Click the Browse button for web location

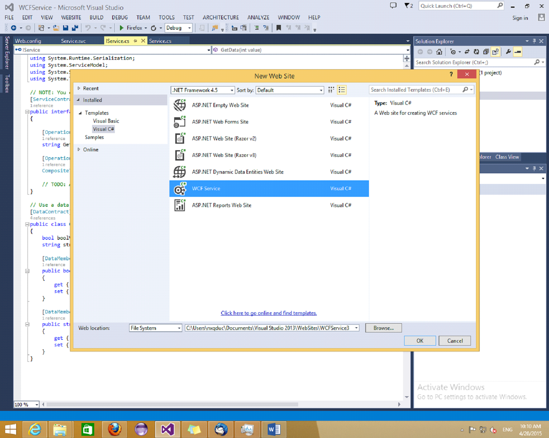pyautogui.click(x=383, y=328)
